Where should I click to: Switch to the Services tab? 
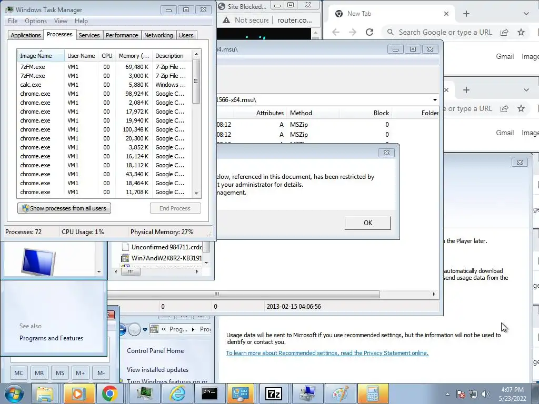coord(89,35)
